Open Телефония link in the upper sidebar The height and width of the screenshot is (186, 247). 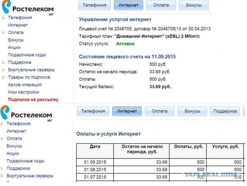(20, 18)
